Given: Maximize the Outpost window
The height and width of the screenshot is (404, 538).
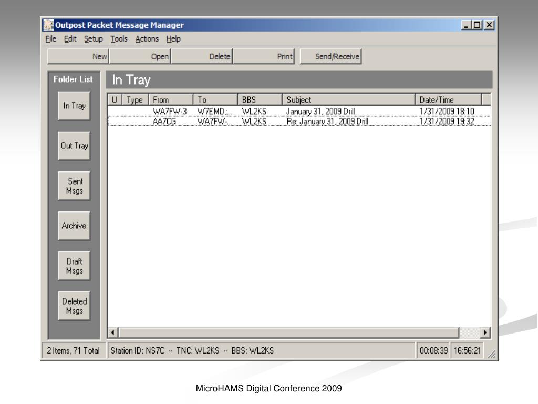Looking at the screenshot, I should click(477, 25).
